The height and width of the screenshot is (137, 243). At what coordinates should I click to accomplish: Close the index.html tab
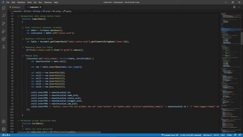pos(41,7)
